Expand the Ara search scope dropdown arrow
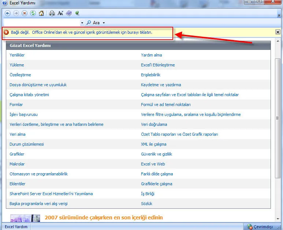This screenshot has height=230, width=283. pos(104,23)
